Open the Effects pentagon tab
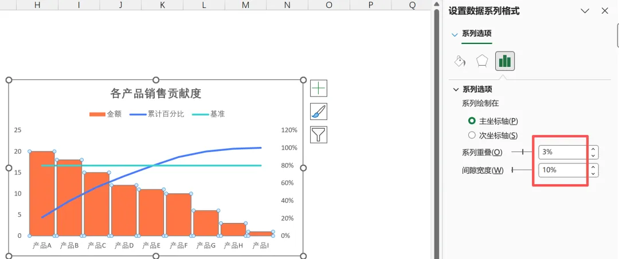 coord(481,61)
